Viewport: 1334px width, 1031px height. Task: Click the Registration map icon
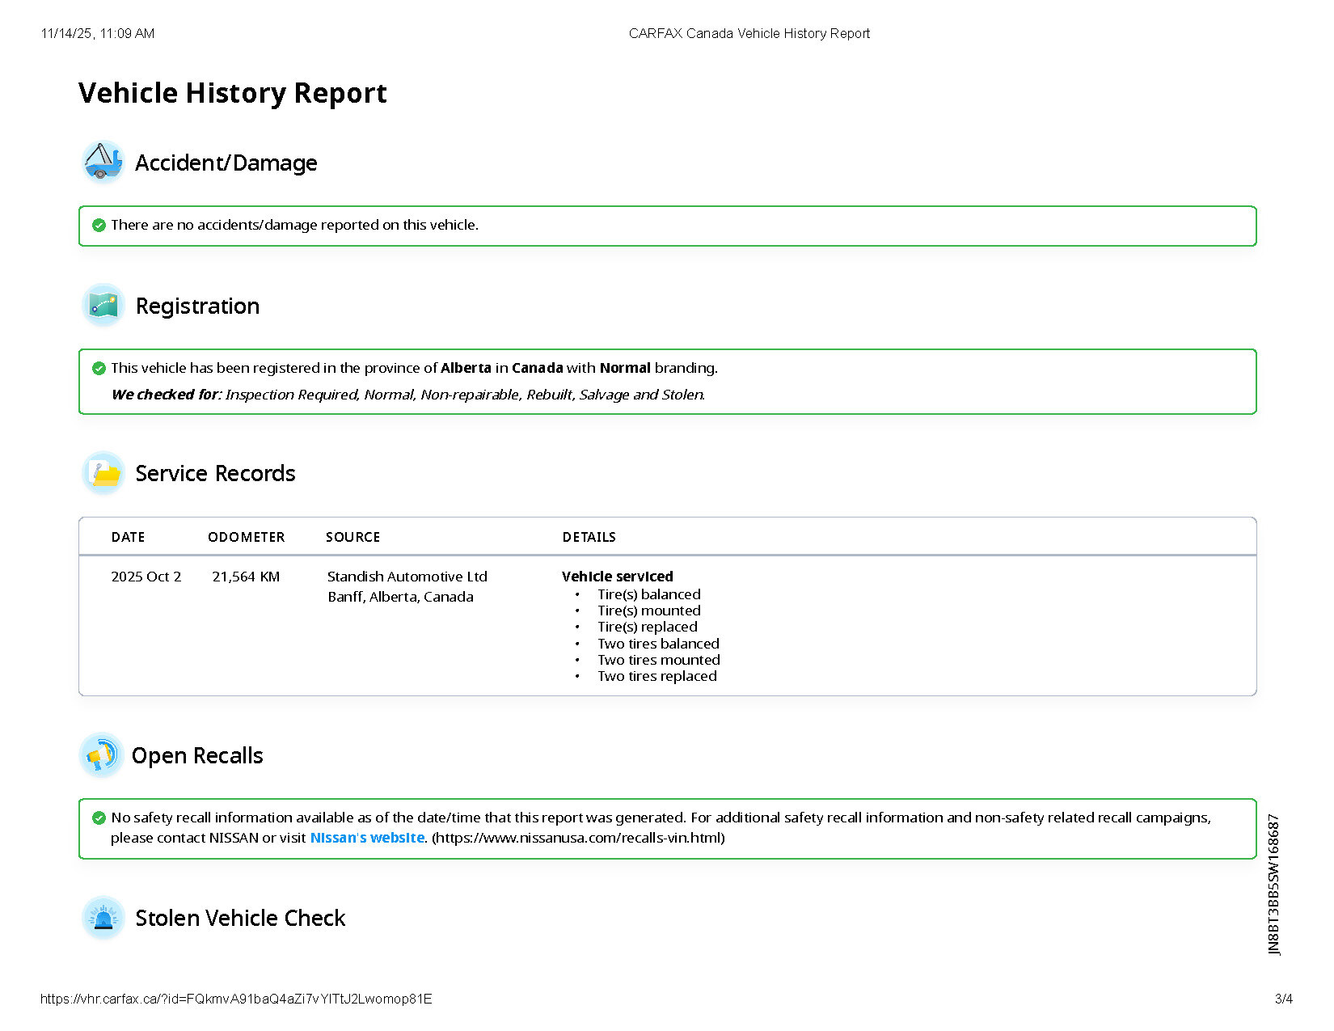pyautogui.click(x=103, y=305)
